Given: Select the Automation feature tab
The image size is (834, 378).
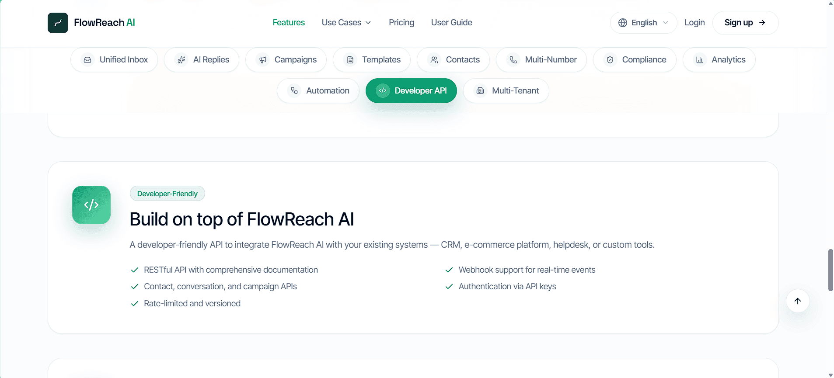Looking at the screenshot, I should tap(318, 90).
